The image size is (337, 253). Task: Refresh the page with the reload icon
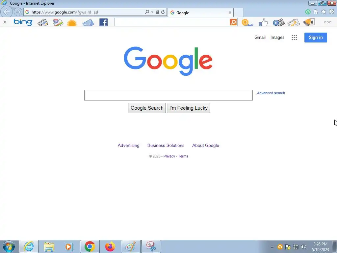click(x=163, y=12)
